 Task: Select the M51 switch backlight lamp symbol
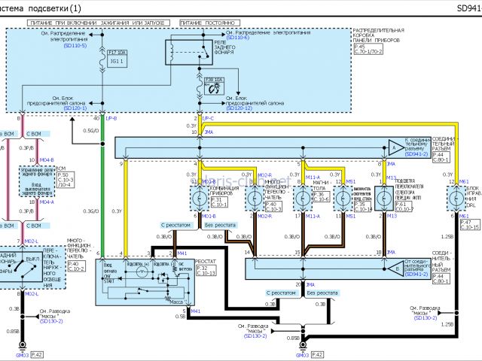(341, 199)
